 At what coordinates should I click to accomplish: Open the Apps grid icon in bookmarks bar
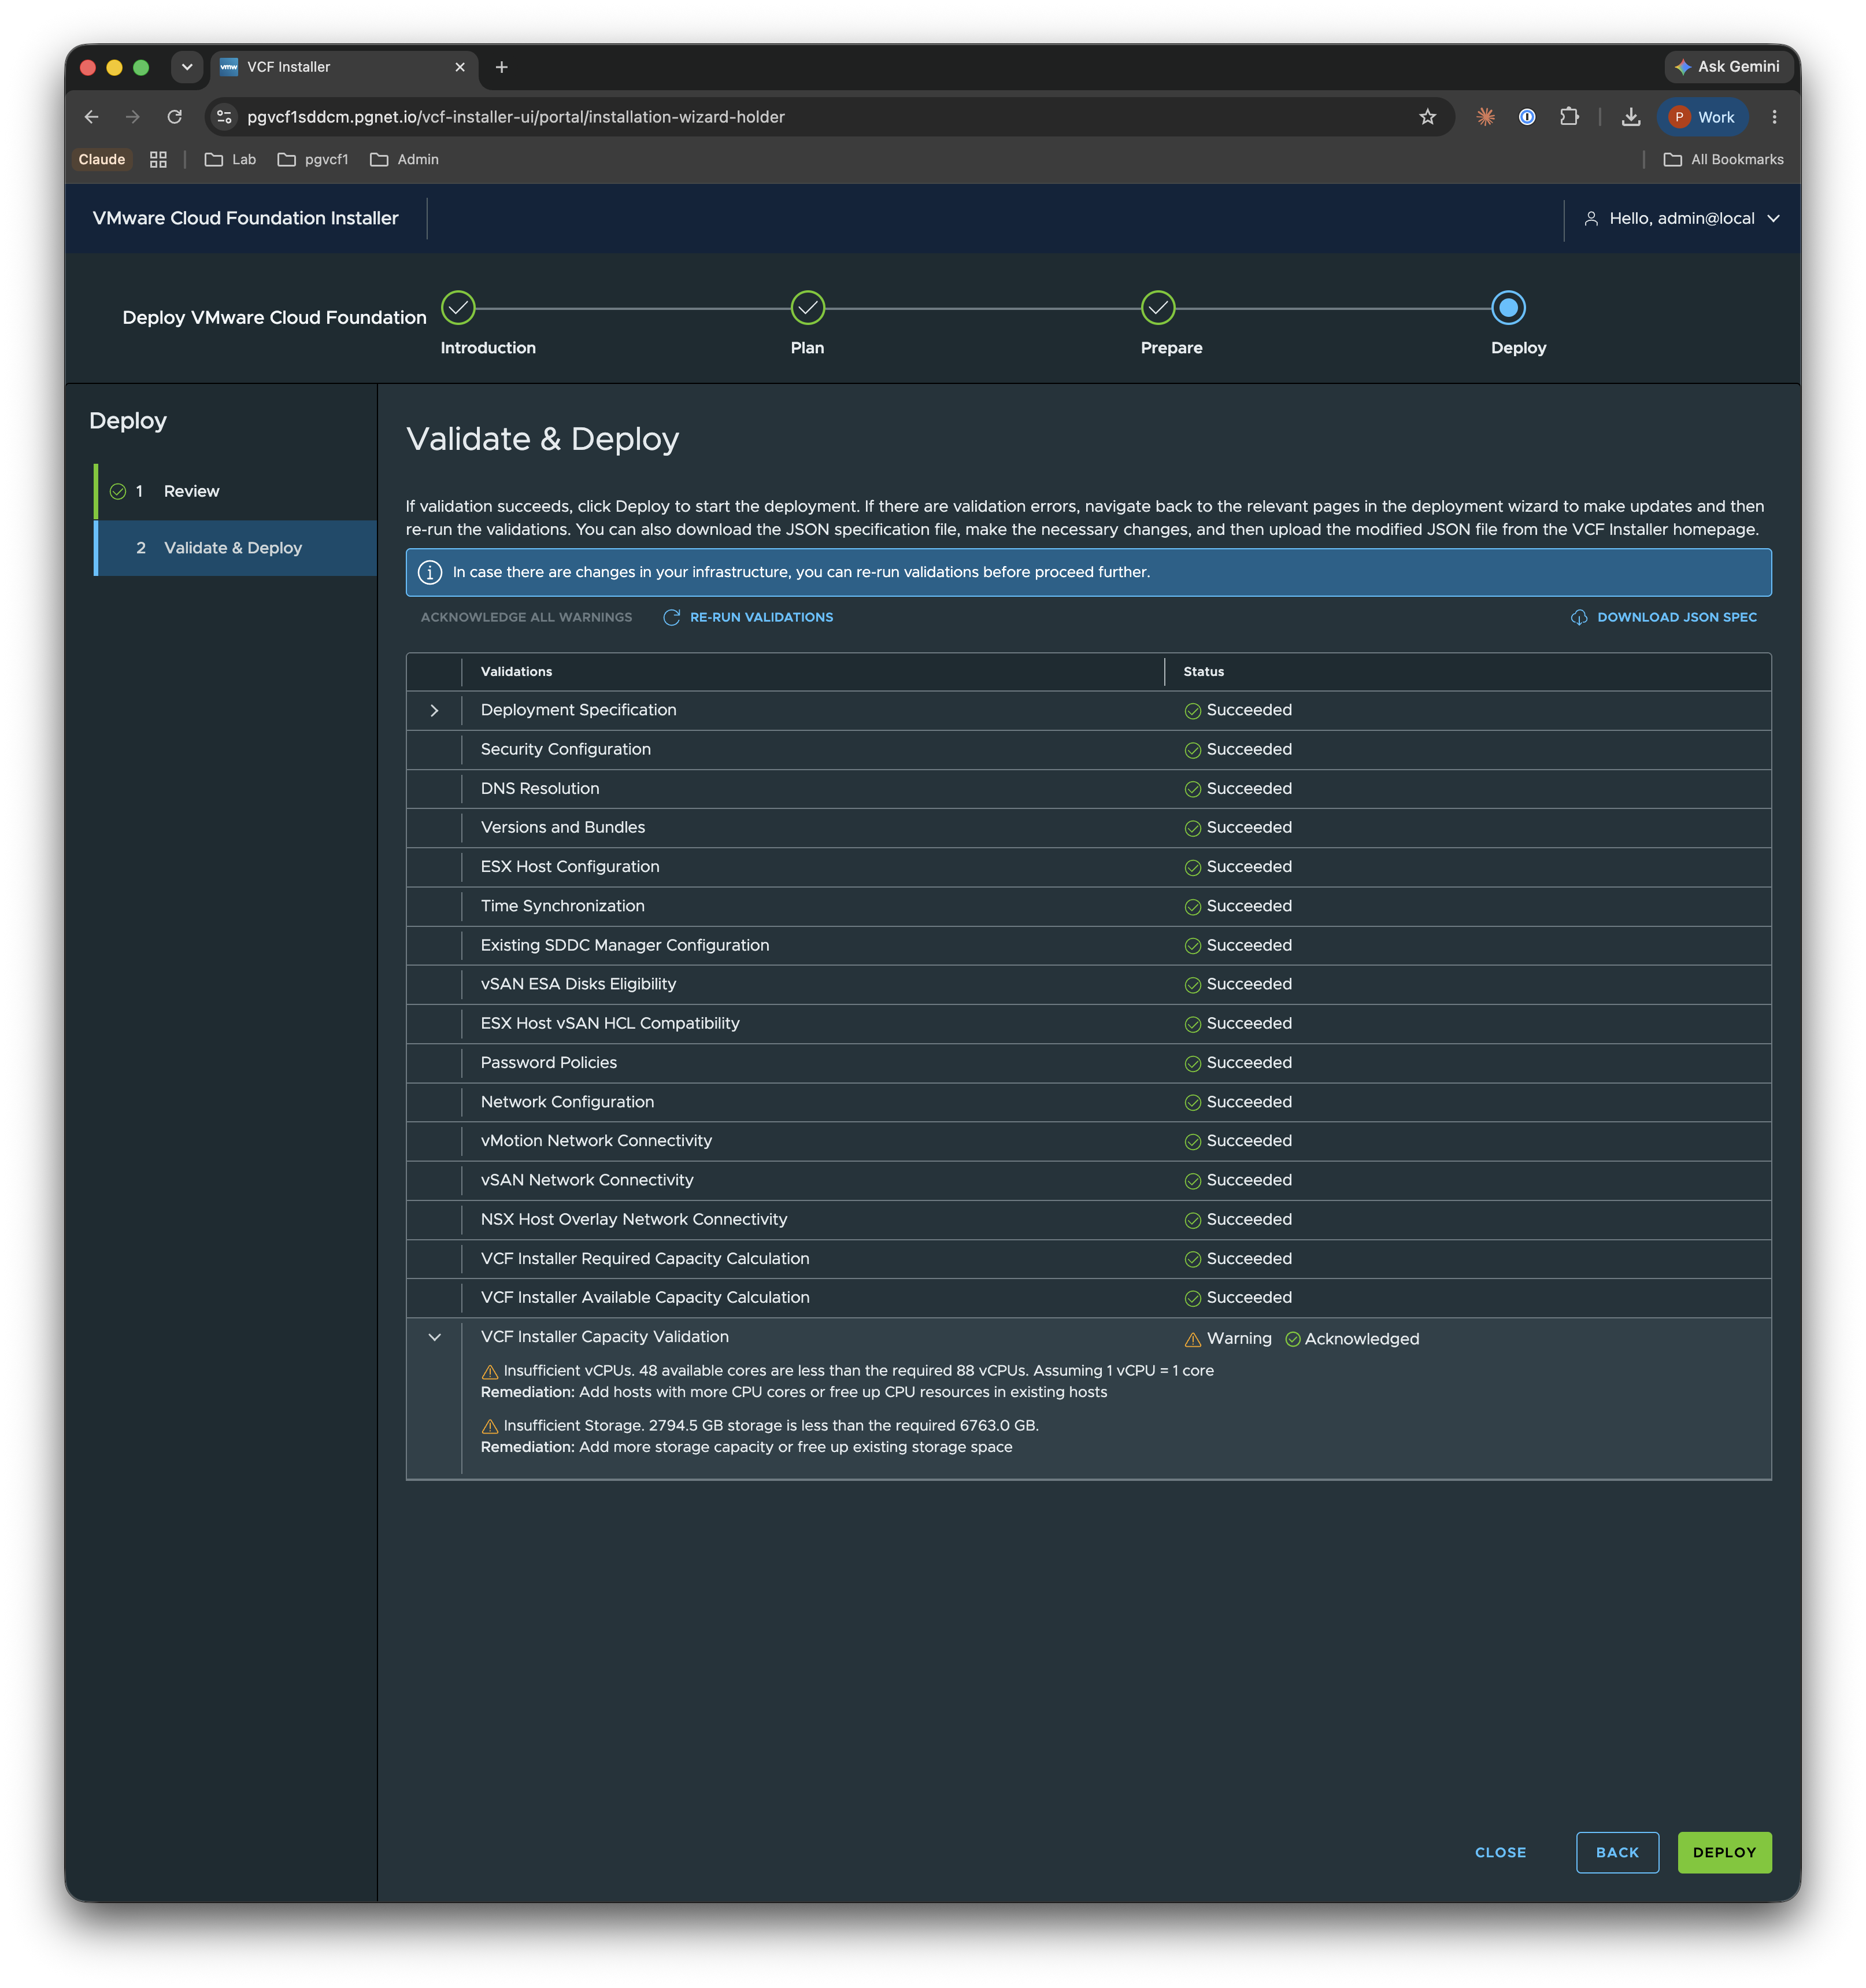click(x=158, y=160)
